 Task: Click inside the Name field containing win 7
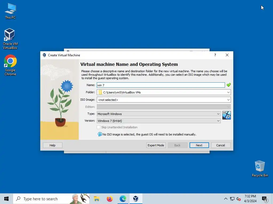(x=161, y=85)
